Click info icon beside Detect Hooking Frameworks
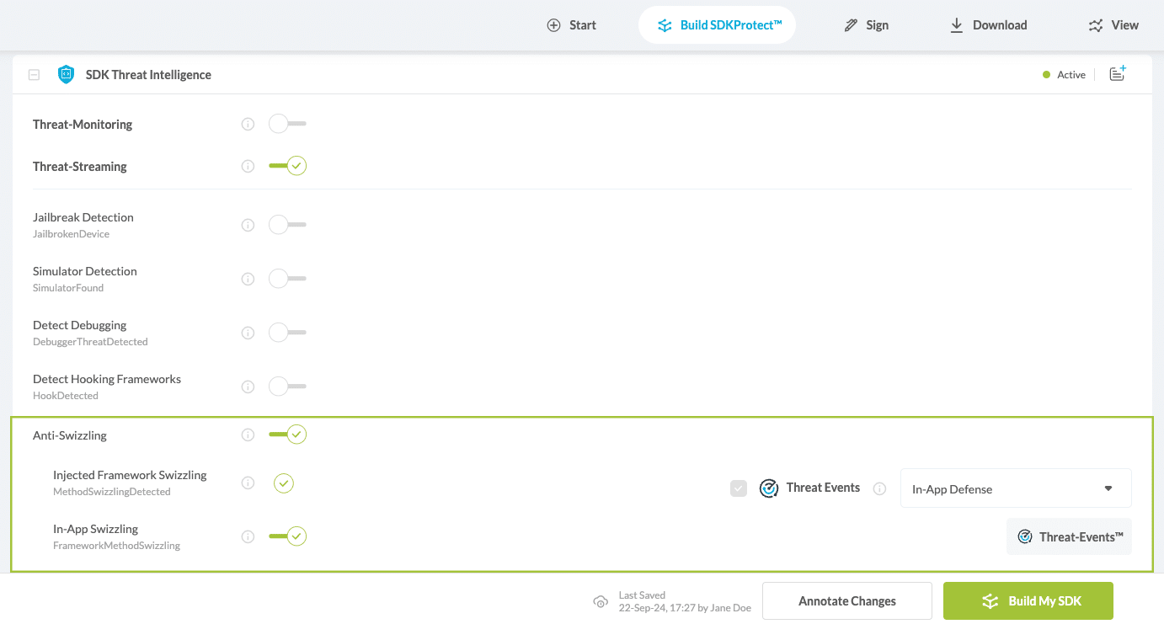 (248, 387)
